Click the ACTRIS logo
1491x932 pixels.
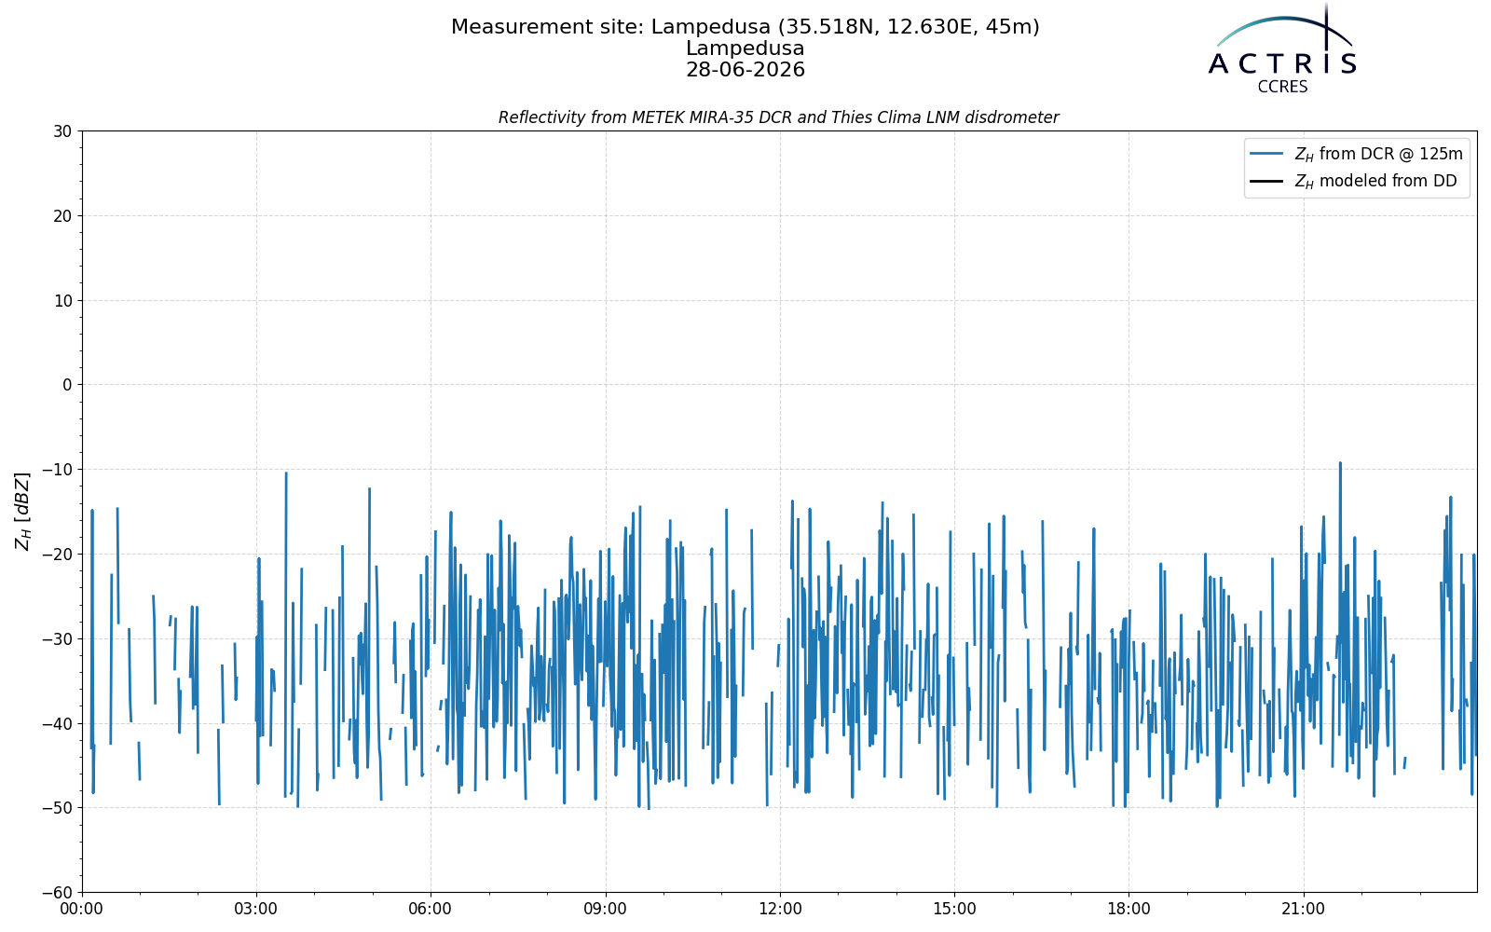1282,48
